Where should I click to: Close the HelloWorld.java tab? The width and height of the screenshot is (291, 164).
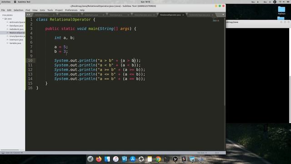54,15
